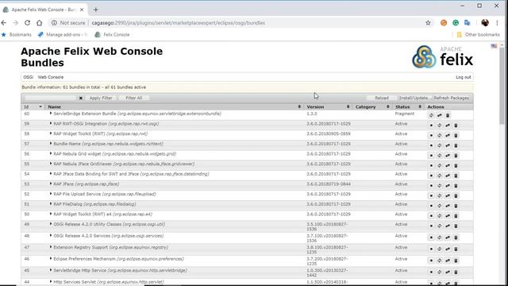This screenshot has width=508, height=286.
Task: Open the OSGi menu
Action: pos(29,77)
